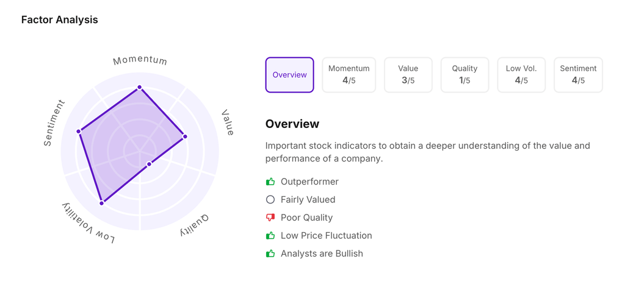This screenshot has height=284, width=625.
Task: Click the Low Volatility axis label
Action: tap(89, 224)
